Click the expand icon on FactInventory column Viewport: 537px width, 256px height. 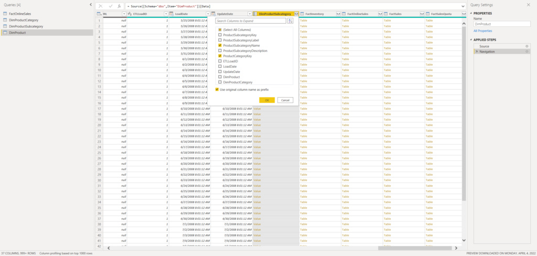(x=338, y=14)
